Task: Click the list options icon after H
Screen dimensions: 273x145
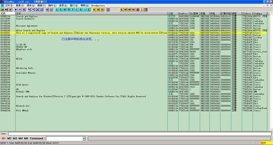Action: (108, 10)
